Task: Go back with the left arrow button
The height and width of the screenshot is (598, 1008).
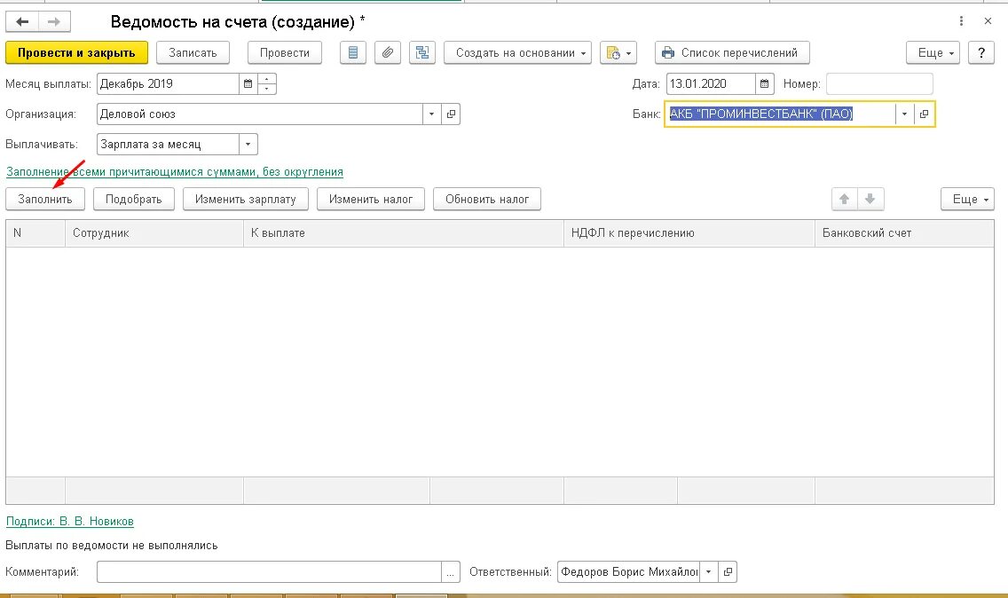Action: tap(22, 22)
